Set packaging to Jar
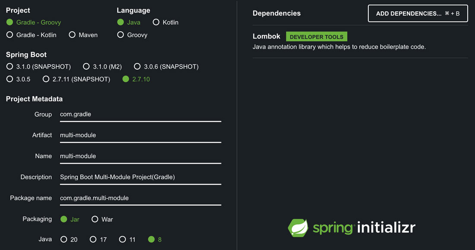475x250 pixels. 70,219
